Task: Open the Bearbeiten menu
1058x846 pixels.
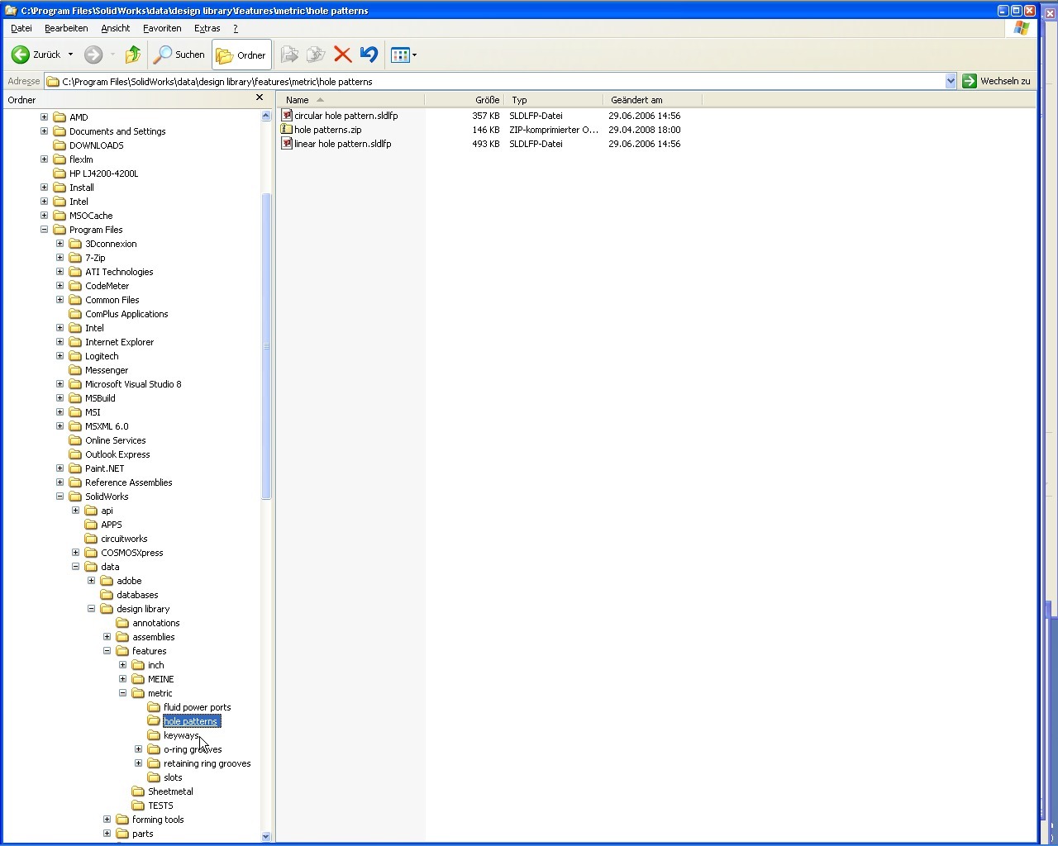Action: tap(66, 28)
